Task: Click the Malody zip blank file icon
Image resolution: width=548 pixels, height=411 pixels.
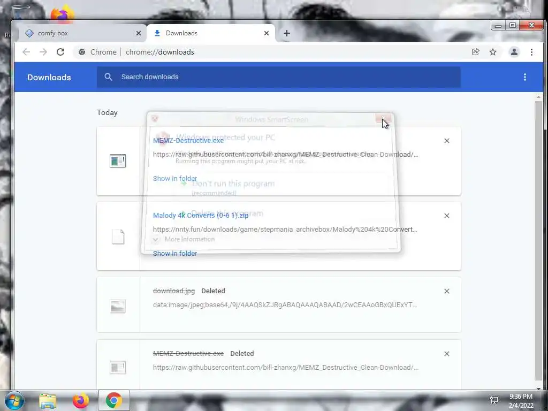Action: 118,237
